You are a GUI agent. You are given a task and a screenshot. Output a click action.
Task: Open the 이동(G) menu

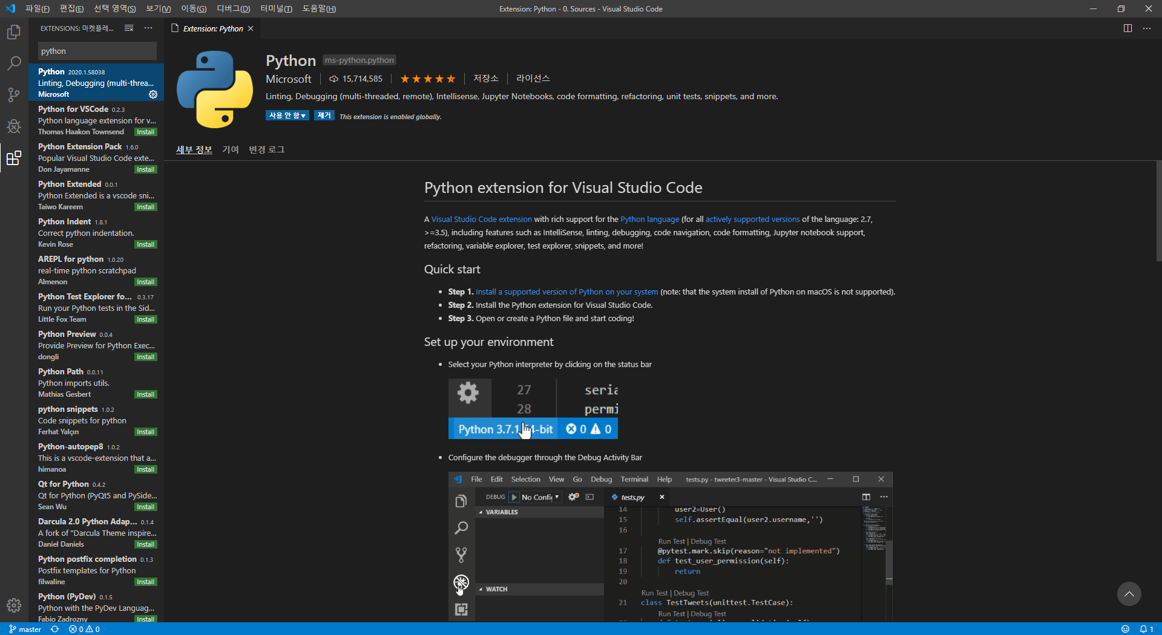(x=194, y=8)
